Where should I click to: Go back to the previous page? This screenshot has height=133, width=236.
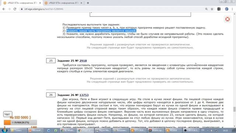click(x=4, y=9)
